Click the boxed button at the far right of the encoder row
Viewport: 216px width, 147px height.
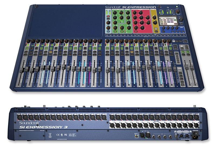pyautogui.click(x=185, y=41)
